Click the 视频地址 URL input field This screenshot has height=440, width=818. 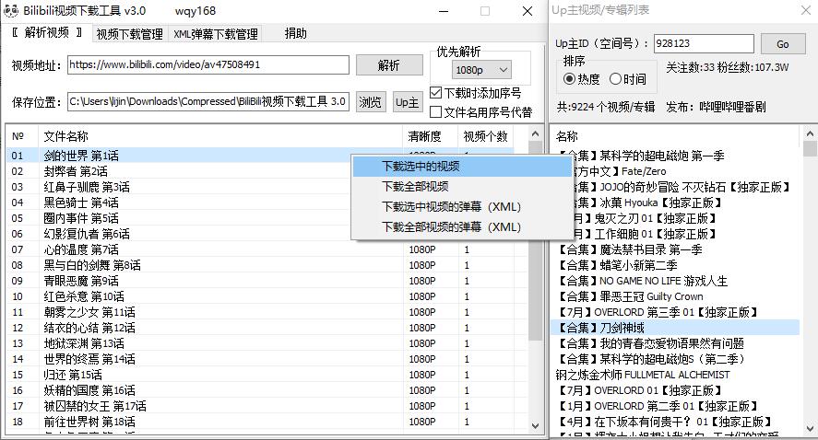(207, 65)
